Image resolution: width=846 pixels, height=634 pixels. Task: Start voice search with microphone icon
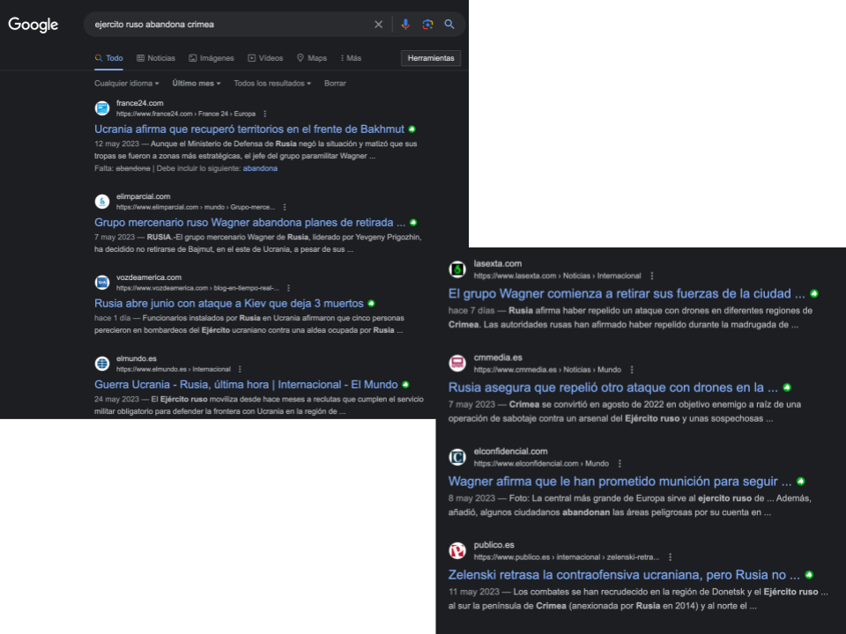point(405,25)
